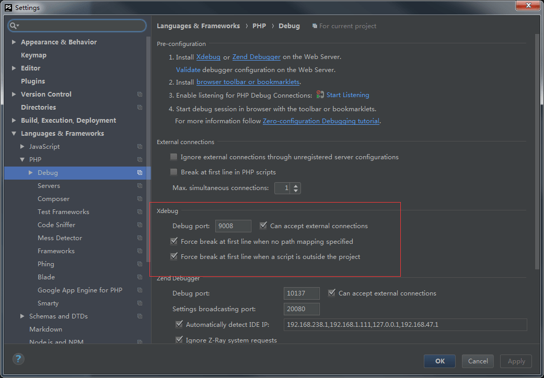Expand the Version Control node
This screenshot has width=544, height=378.
(x=14, y=95)
